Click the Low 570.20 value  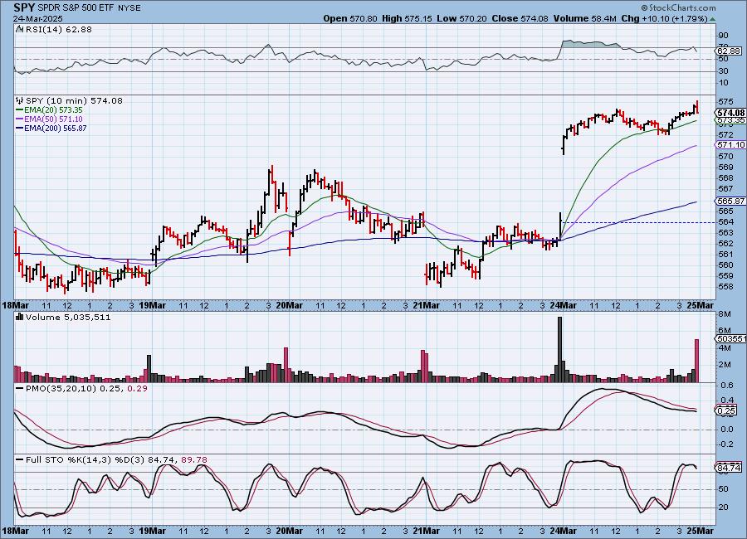click(x=461, y=18)
